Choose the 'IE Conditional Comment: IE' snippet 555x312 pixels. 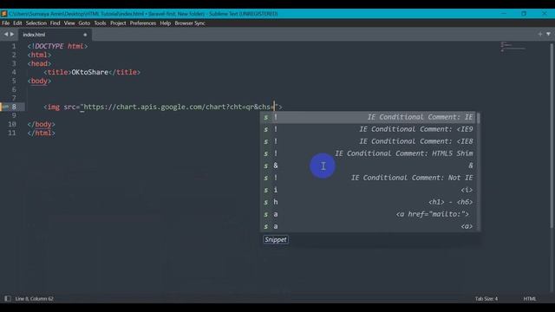pyautogui.click(x=369, y=117)
